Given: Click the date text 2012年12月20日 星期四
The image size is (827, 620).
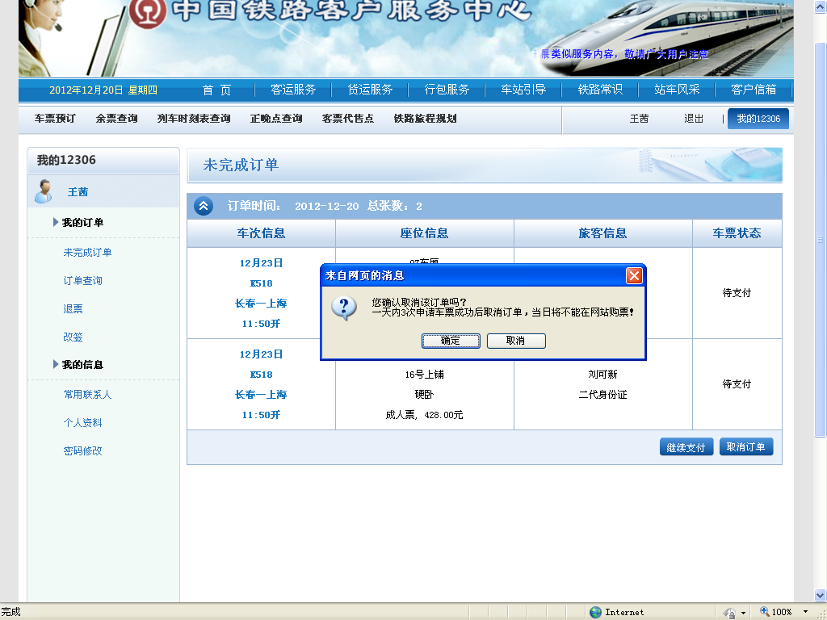Looking at the screenshot, I should point(103,90).
